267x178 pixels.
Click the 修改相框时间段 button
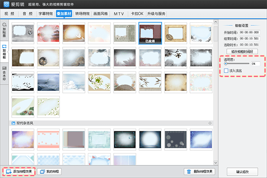tap(242, 52)
